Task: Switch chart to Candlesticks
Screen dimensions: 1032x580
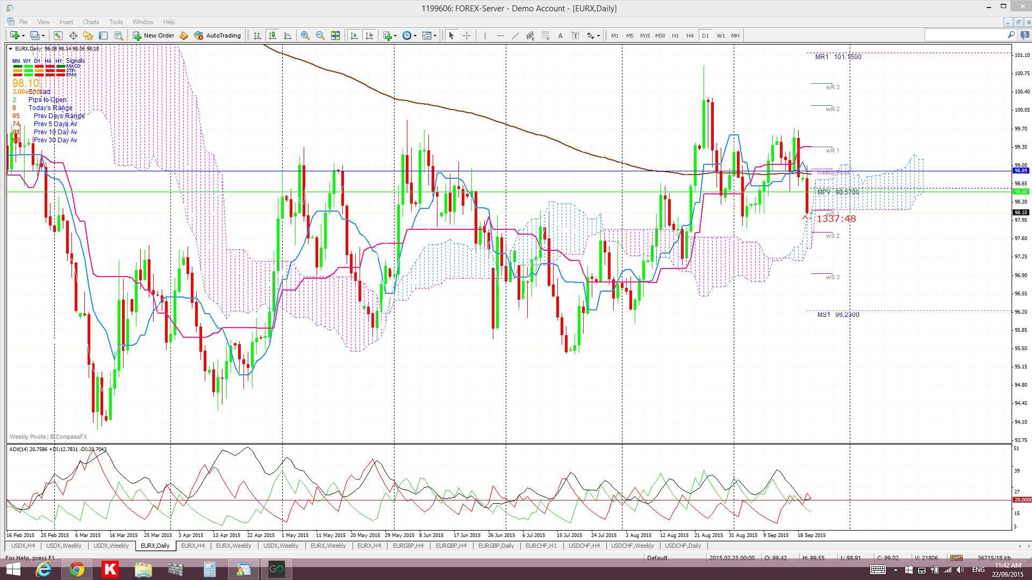Action: point(273,35)
